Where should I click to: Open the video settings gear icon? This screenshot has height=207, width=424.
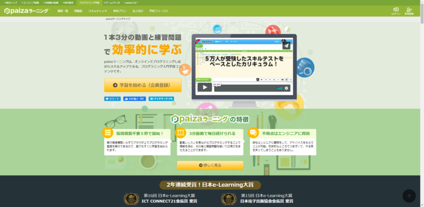pos(286,88)
